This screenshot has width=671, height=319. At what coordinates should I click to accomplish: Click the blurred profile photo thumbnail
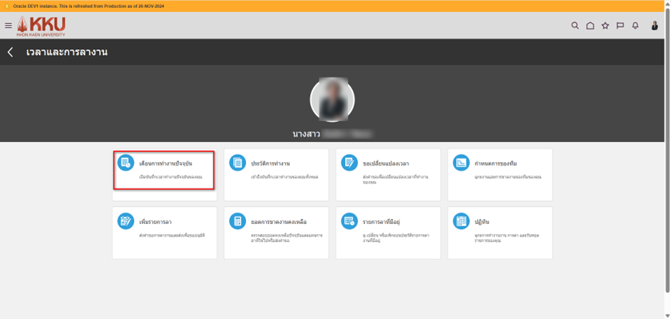point(332,100)
